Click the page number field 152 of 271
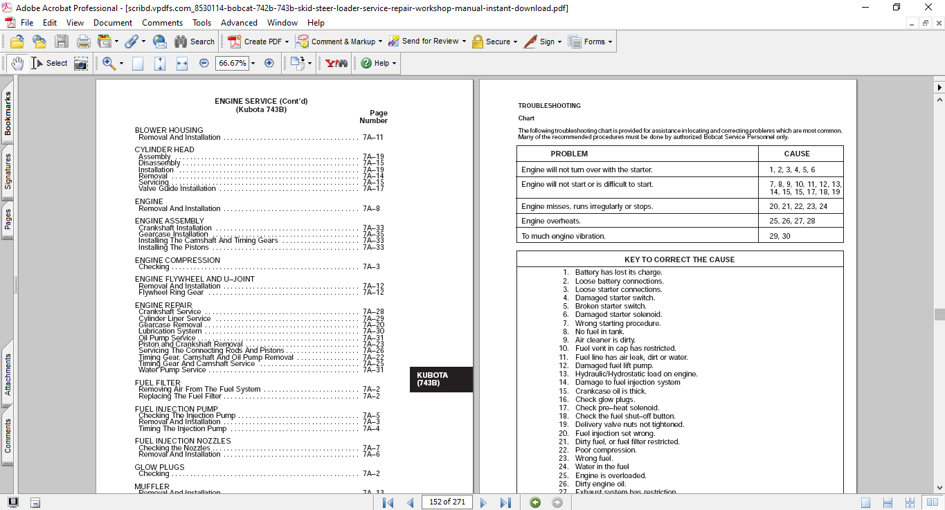 [x=447, y=502]
